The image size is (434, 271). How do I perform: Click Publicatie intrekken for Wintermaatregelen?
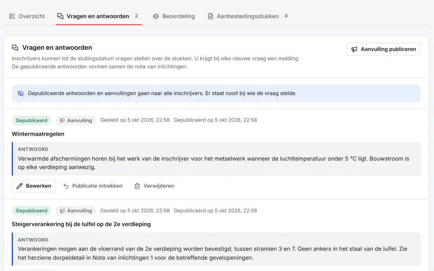pos(93,186)
